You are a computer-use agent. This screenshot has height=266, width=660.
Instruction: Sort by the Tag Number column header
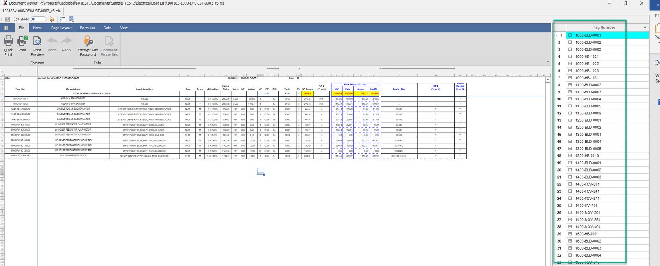(x=604, y=28)
